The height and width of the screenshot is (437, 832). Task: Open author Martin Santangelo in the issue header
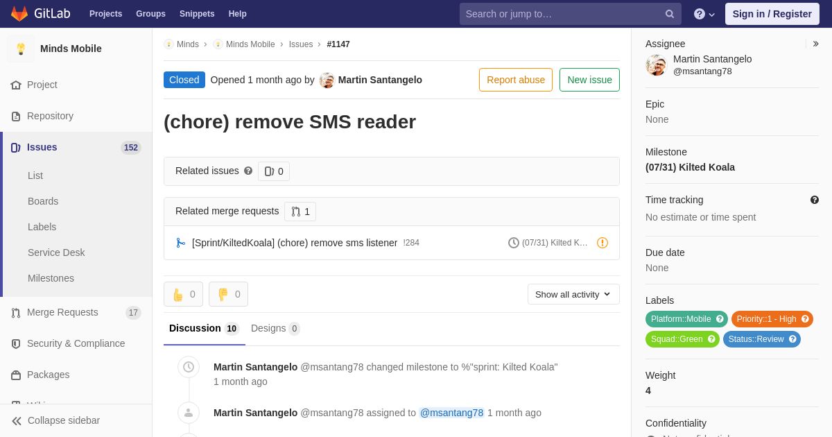tap(380, 80)
